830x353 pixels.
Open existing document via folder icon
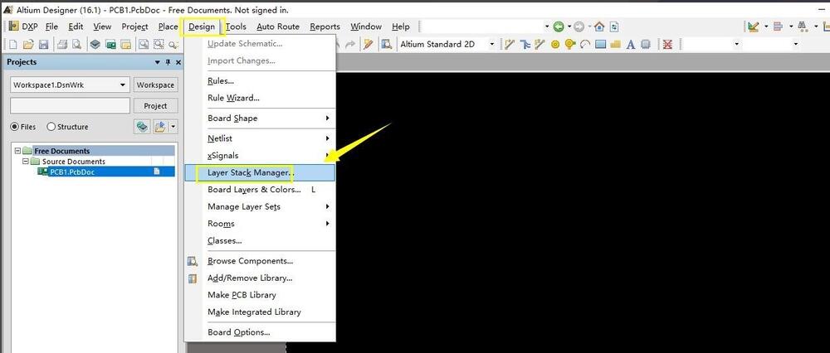(28, 45)
